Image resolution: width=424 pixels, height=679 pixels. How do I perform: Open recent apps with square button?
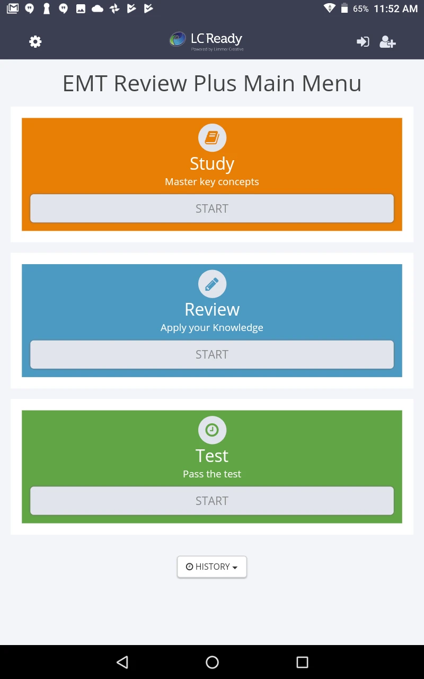[302, 662]
